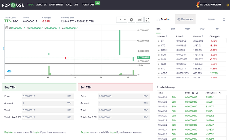The width and height of the screenshot is (230, 140).
Task: Click the tall green candlestick on the chart
Action: pyautogui.click(x=120, y=43)
